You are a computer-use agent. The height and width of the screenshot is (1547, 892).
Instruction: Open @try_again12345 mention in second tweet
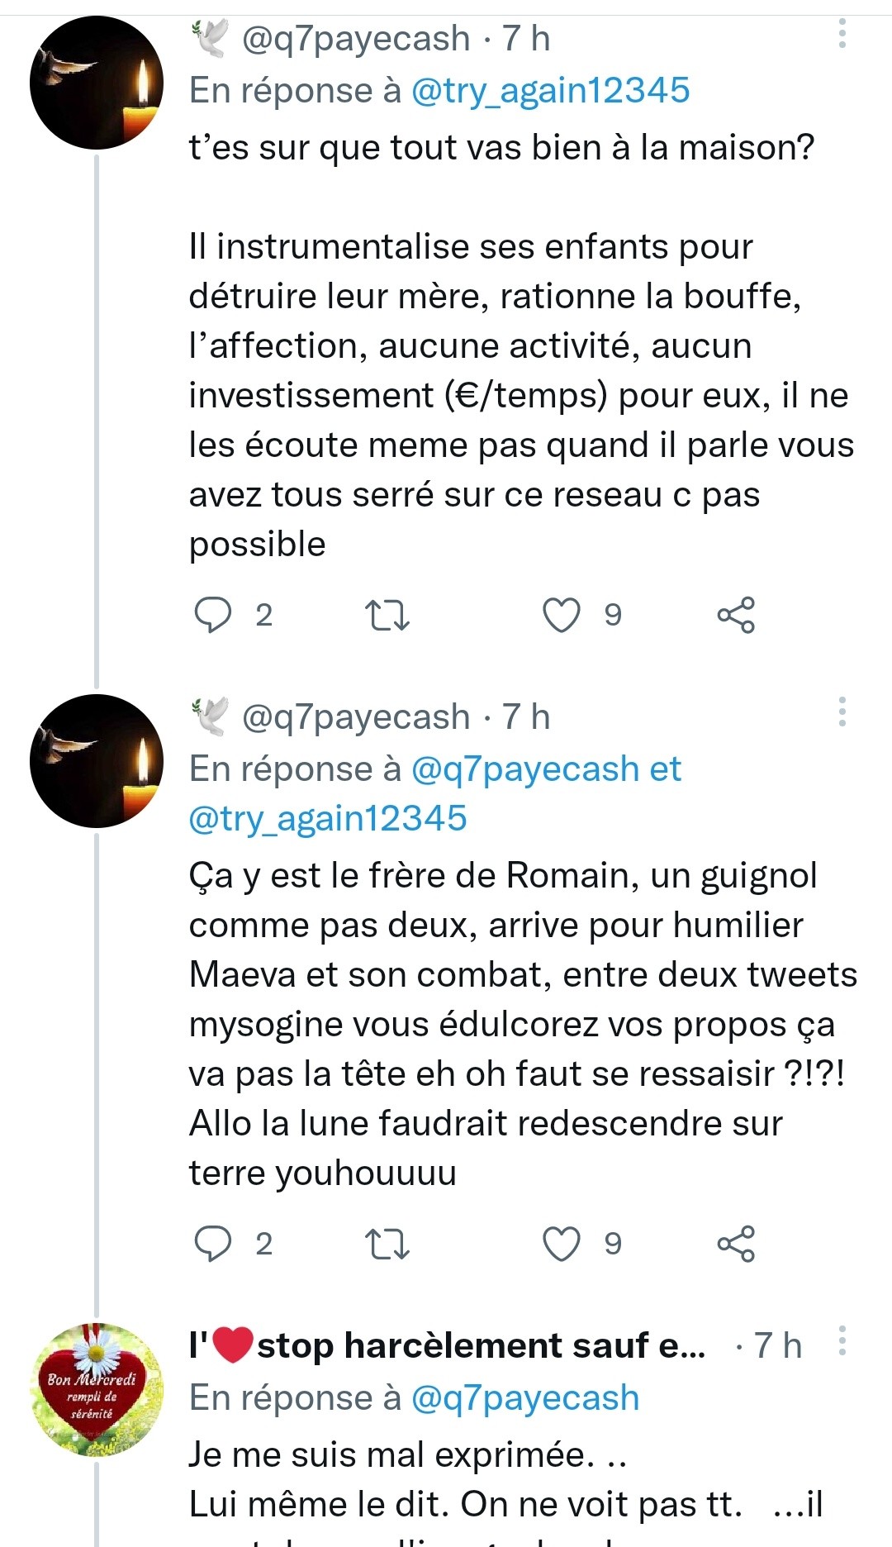328,819
